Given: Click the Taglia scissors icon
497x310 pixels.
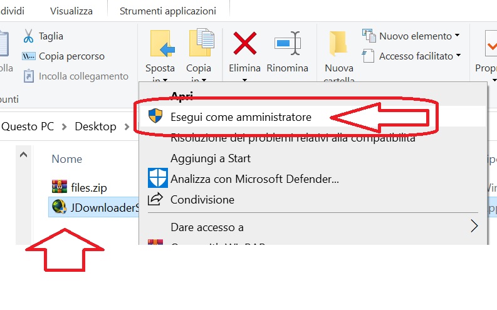Looking at the screenshot, I should pos(28,36).
